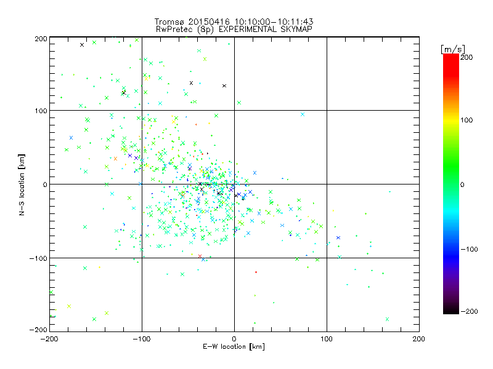This screenshot has width=493, height=369.
Task: Click the small red dot below center right
Action: point(256,272)
